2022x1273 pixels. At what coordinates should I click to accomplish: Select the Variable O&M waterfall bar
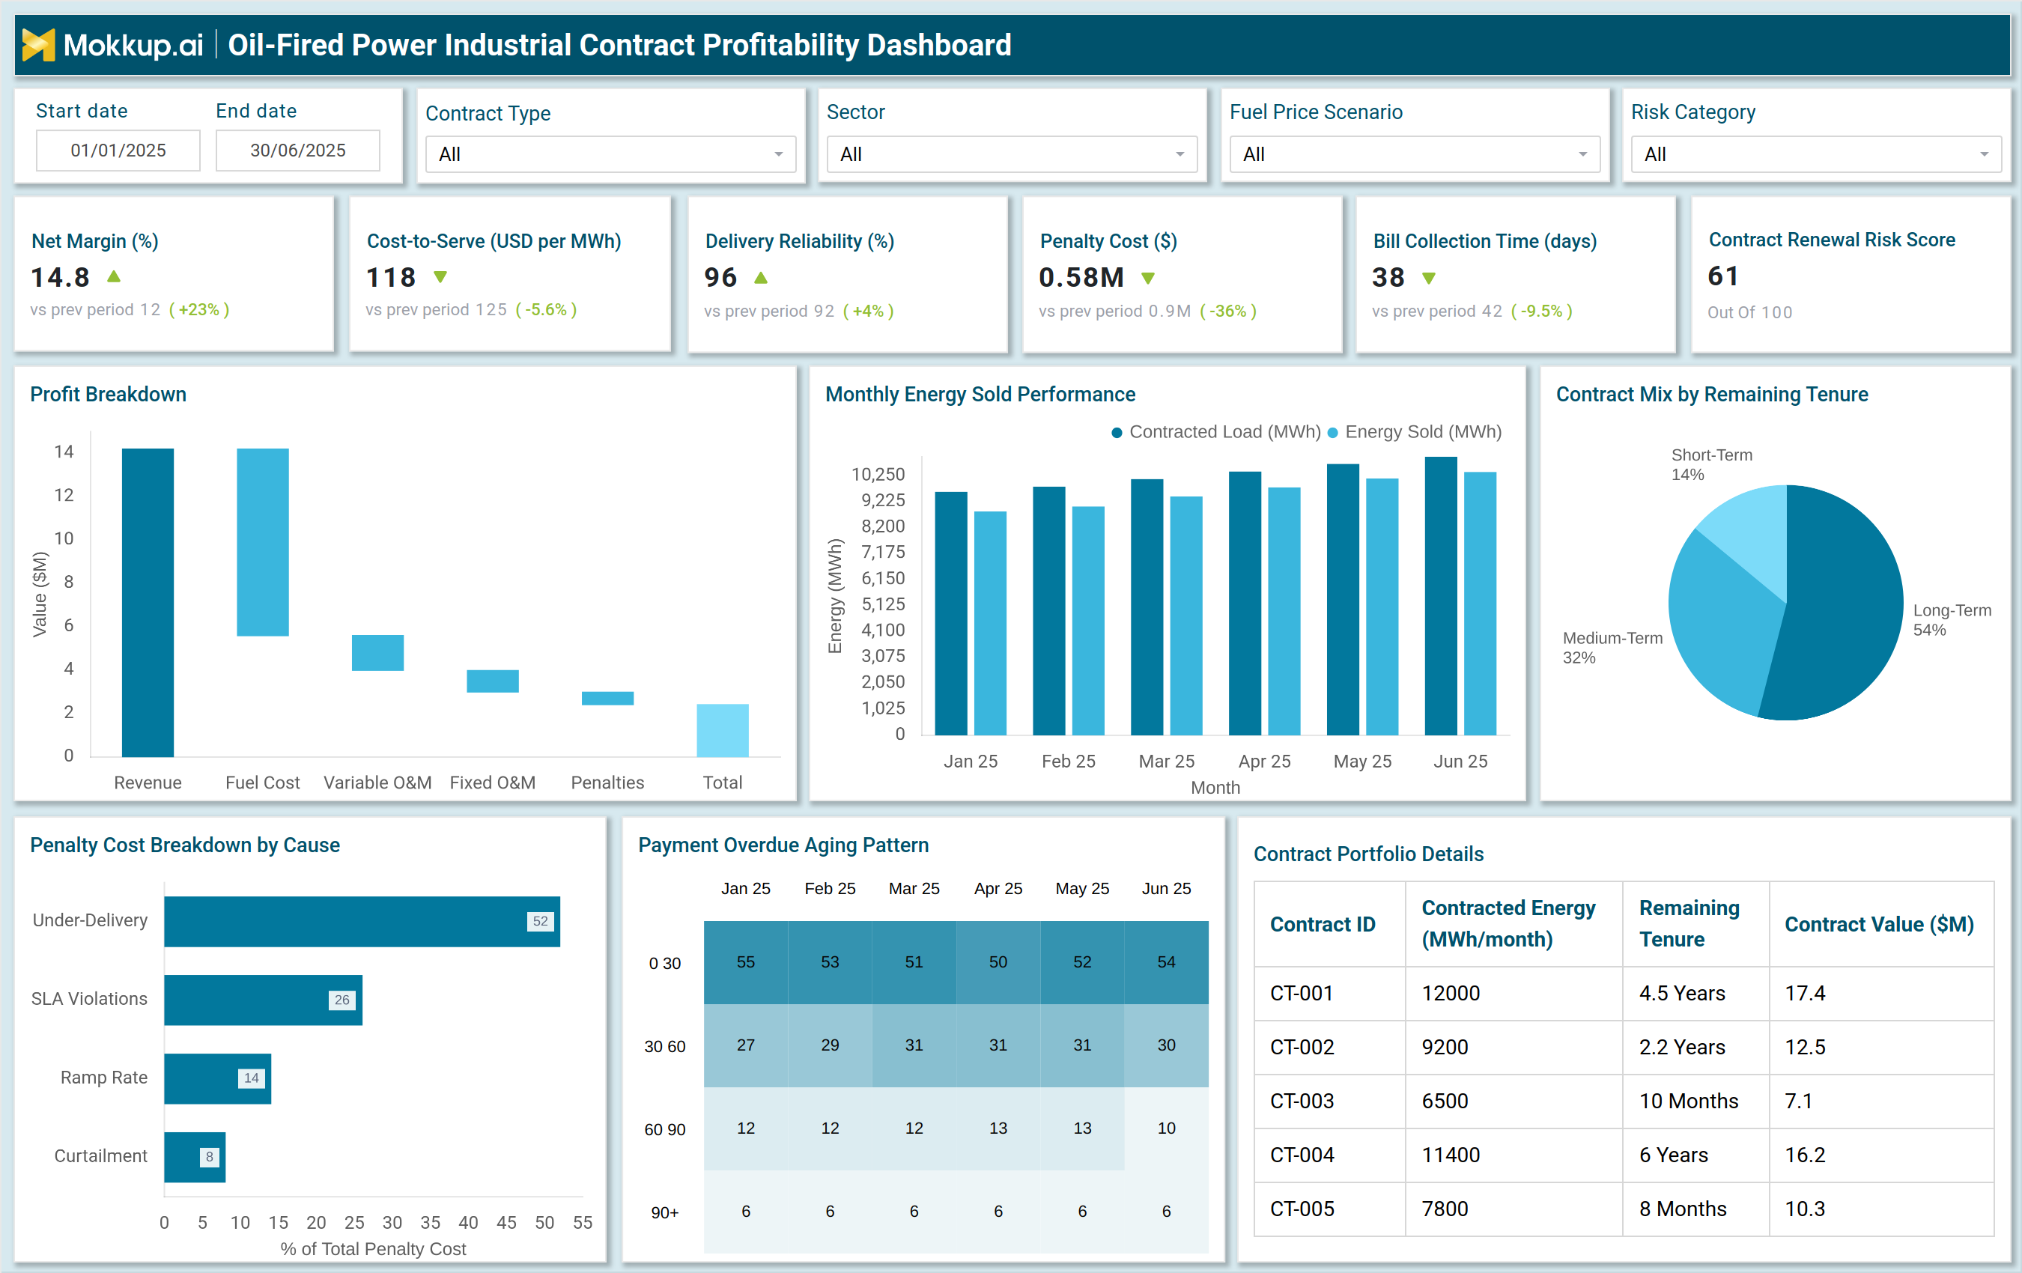click(378, 652)
